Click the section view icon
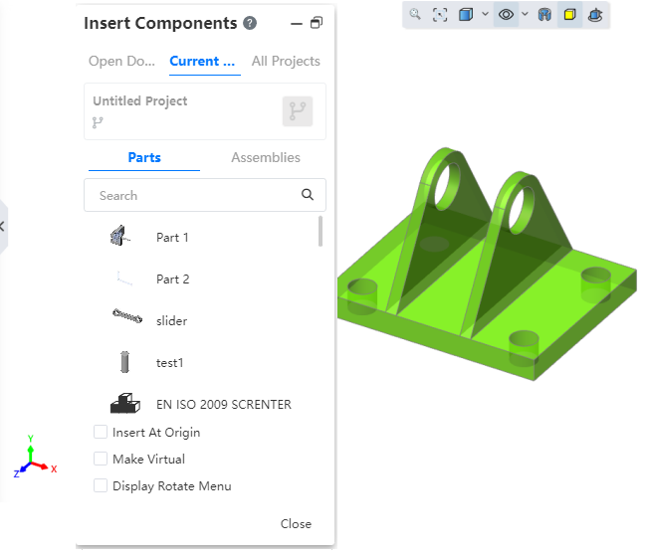 pos(544,15)
